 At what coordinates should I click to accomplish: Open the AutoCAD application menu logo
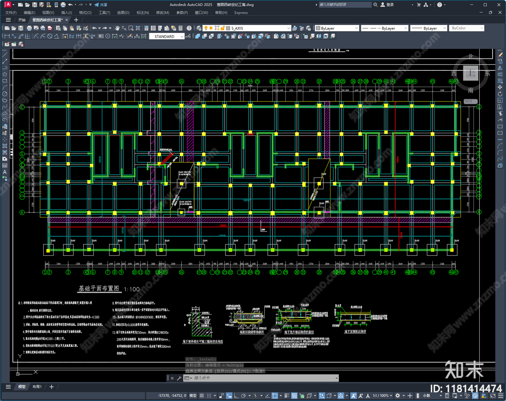8,4
